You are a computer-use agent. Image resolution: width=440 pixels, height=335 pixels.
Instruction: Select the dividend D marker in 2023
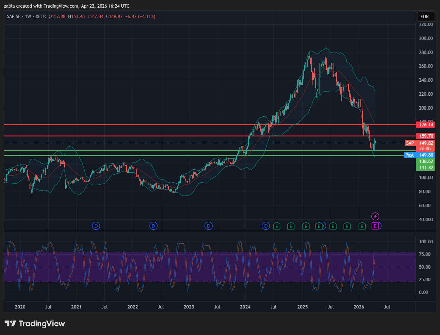(208, 226)
